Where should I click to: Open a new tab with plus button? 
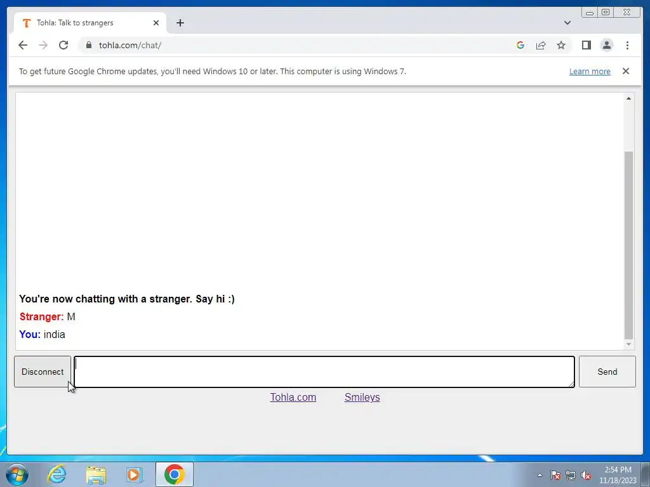click(180, 23)
